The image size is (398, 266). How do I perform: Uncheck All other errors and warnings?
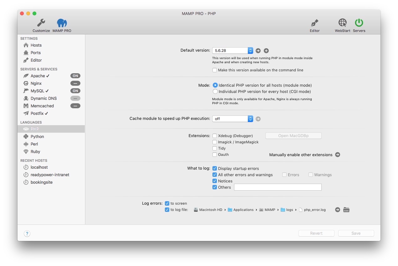(x=215, y=175)
